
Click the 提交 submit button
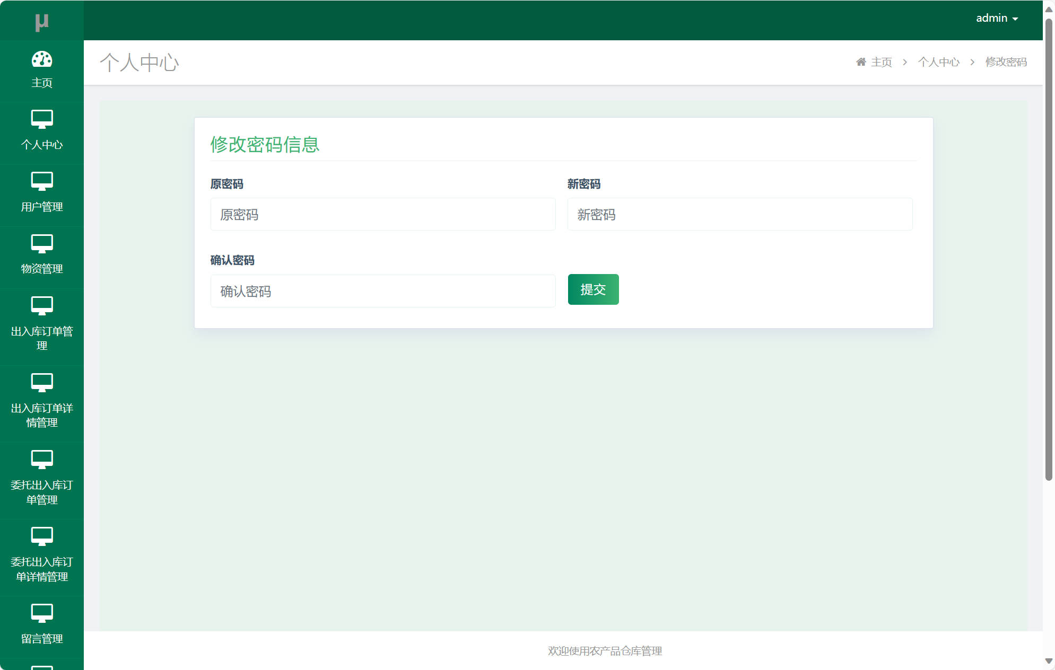point(593,289)
